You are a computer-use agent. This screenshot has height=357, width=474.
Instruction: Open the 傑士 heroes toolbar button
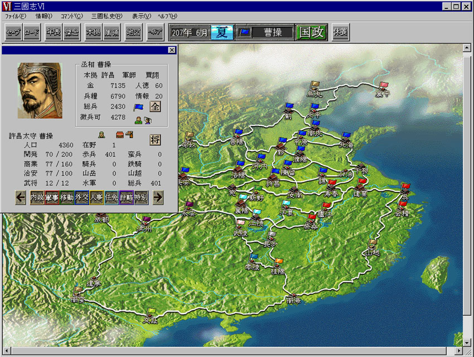(x=71, y=32)
